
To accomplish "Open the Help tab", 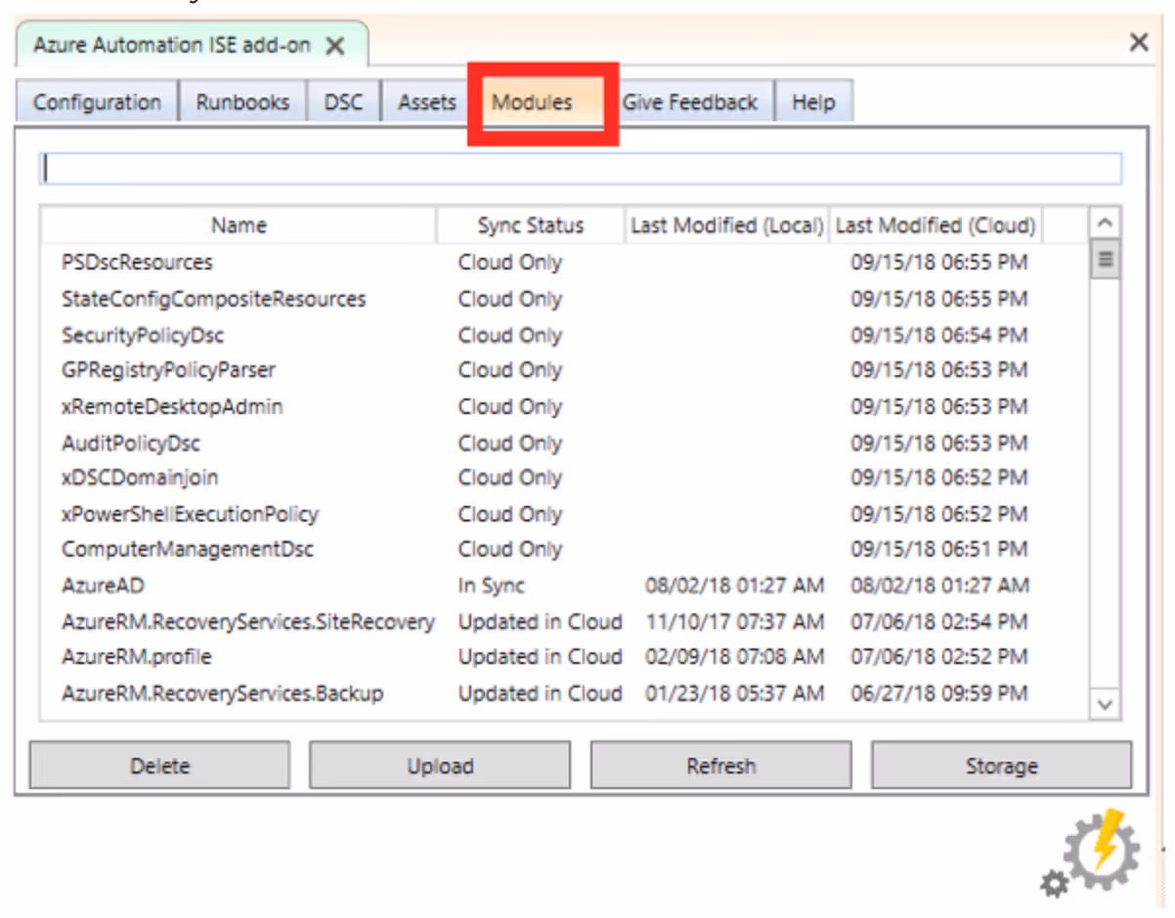I will (x=813, y=102).
